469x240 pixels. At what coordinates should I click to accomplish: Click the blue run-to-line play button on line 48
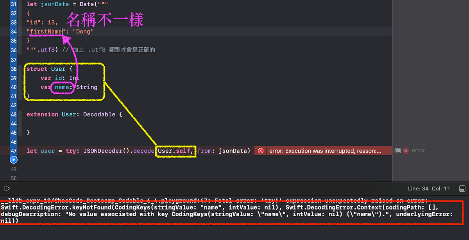point(13,160)
